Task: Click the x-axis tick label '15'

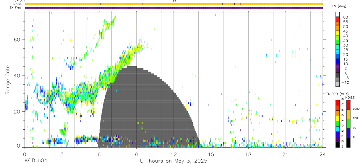Action: coord(211,155)
